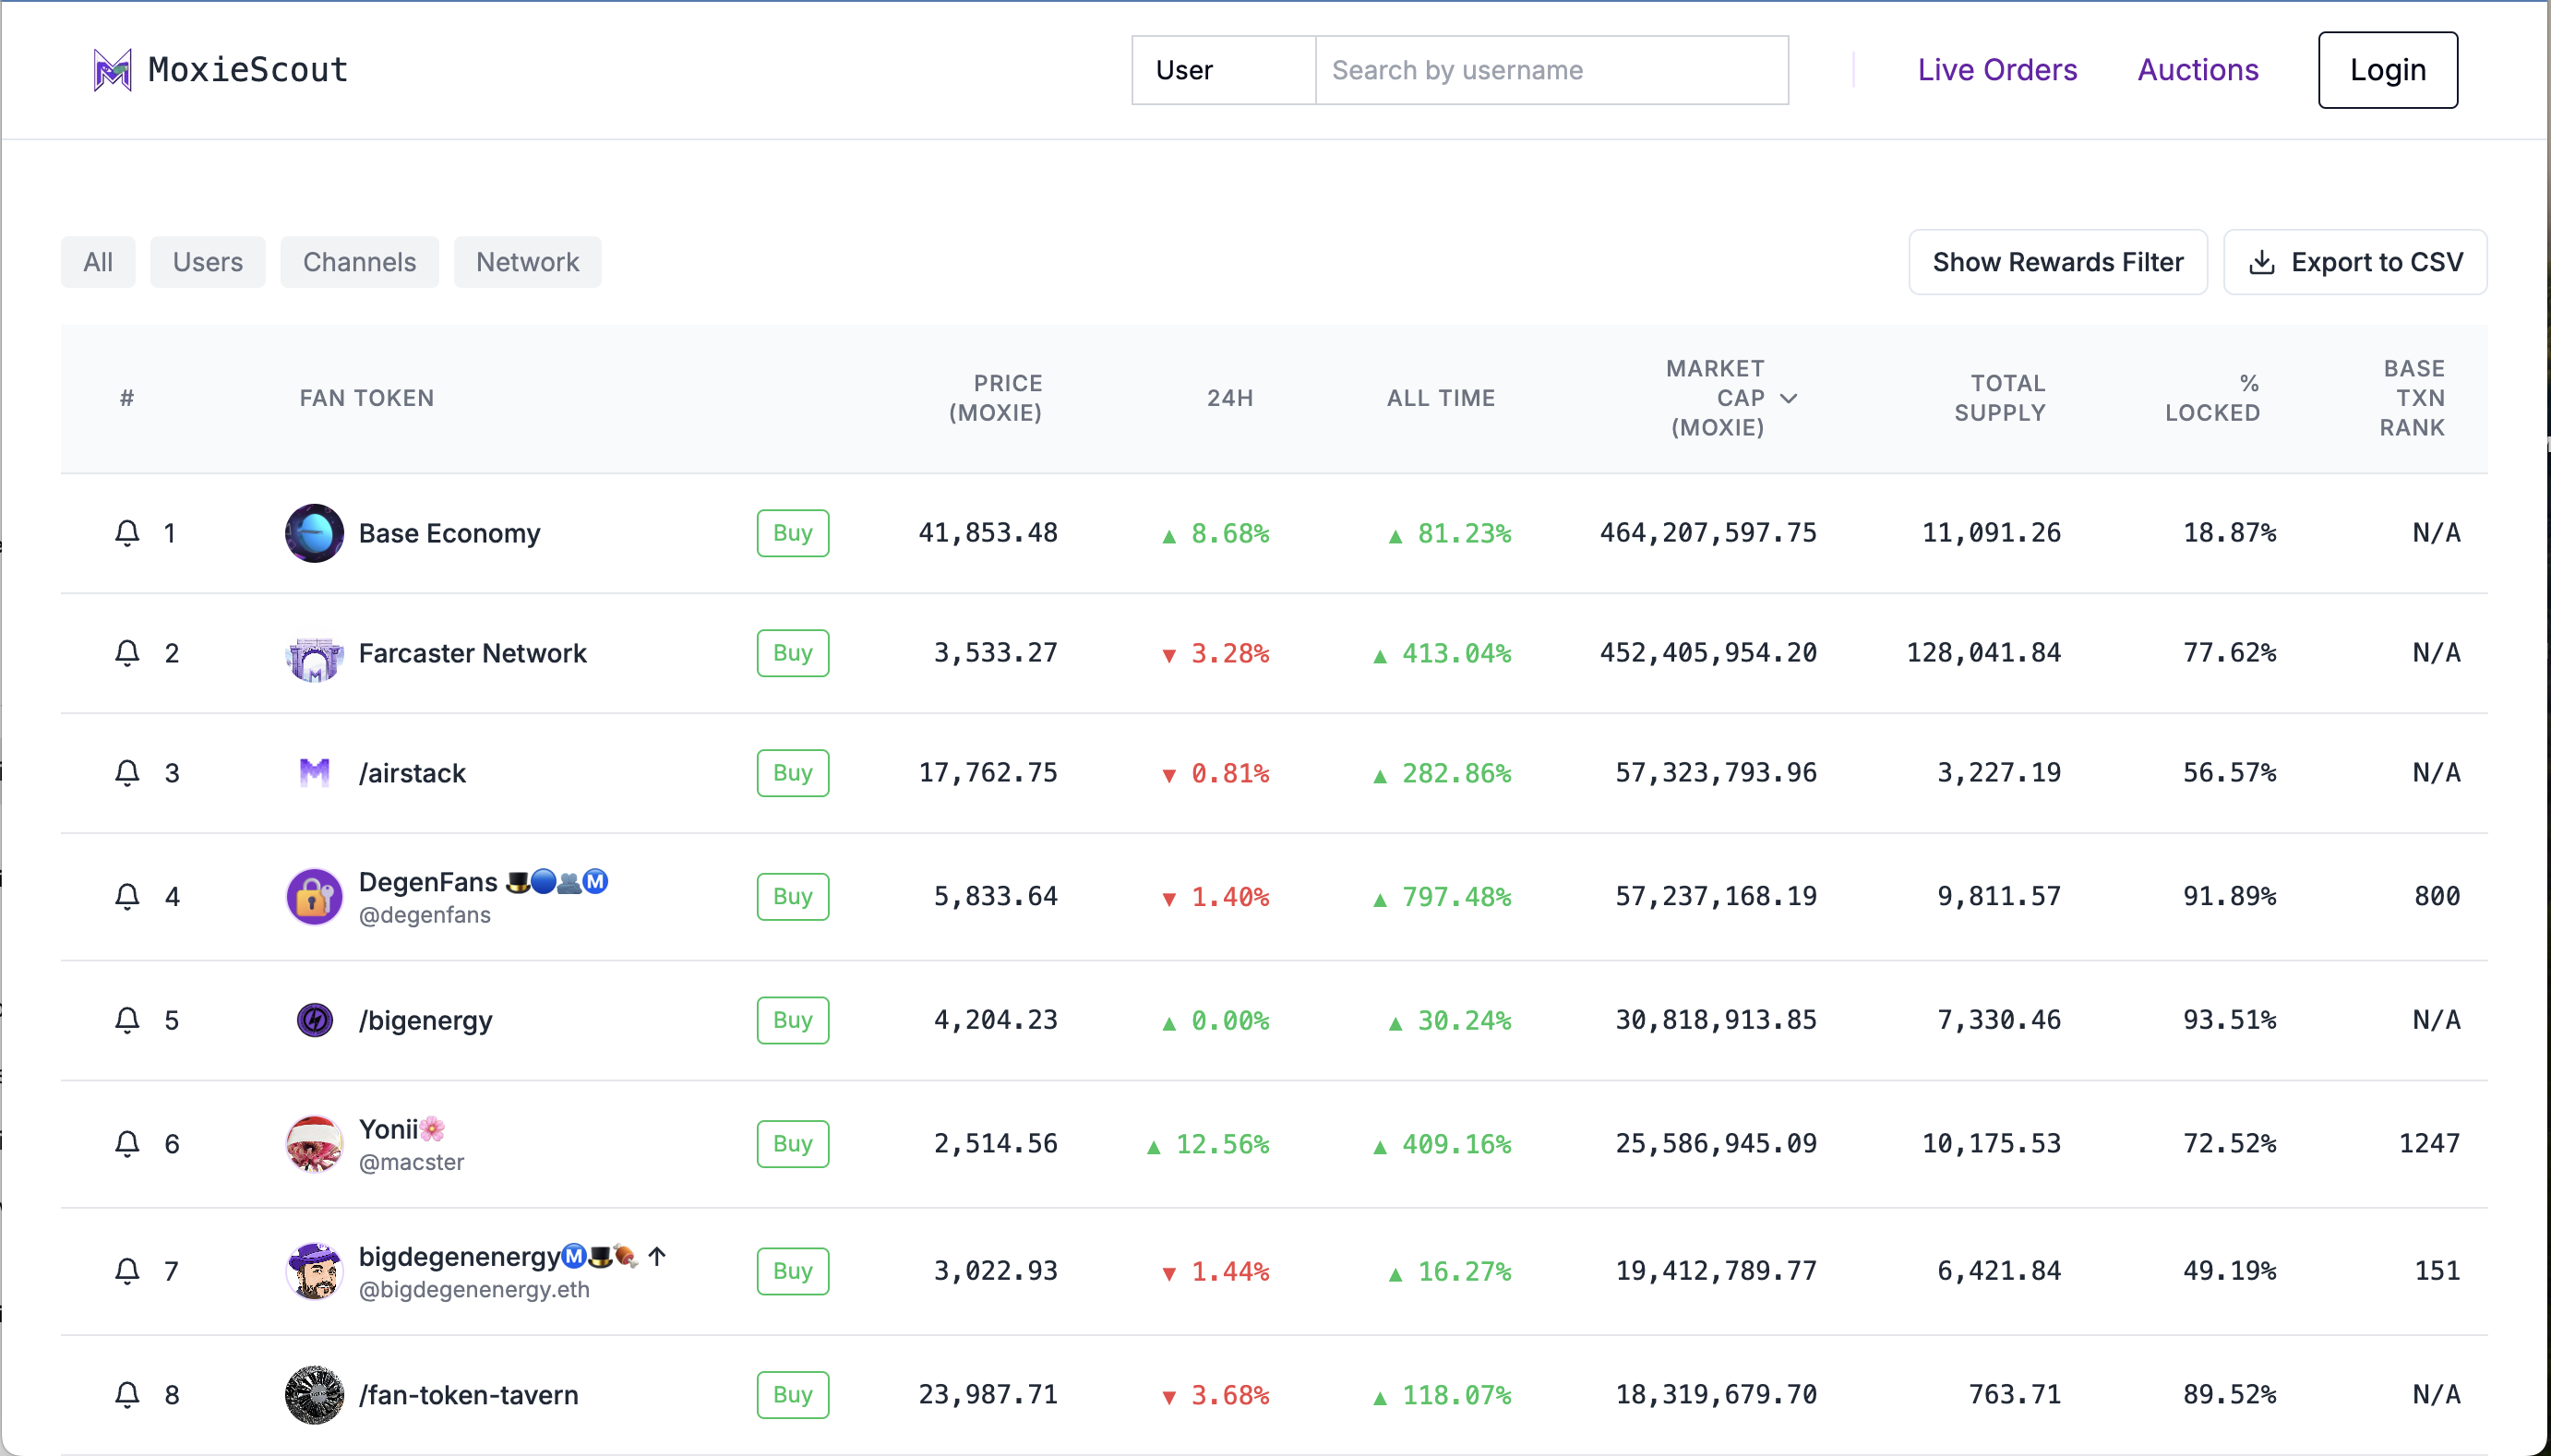
Task: Open /bigenergy channel name
Action: (x=426, y=1020)
